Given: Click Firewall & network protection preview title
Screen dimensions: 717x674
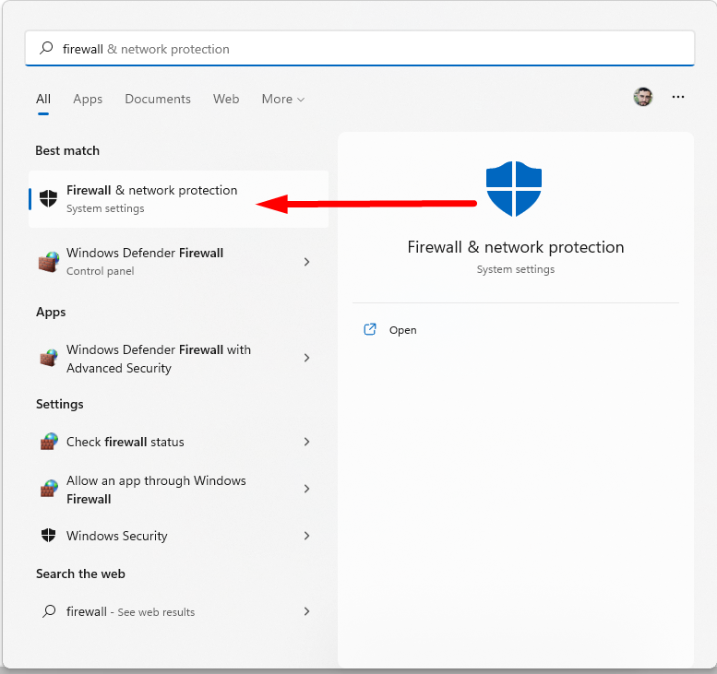Looking at the screenshot, I should (x=516, y=247).
